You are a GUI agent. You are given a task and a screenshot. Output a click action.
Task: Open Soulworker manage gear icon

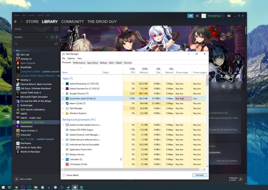[224, 86]
